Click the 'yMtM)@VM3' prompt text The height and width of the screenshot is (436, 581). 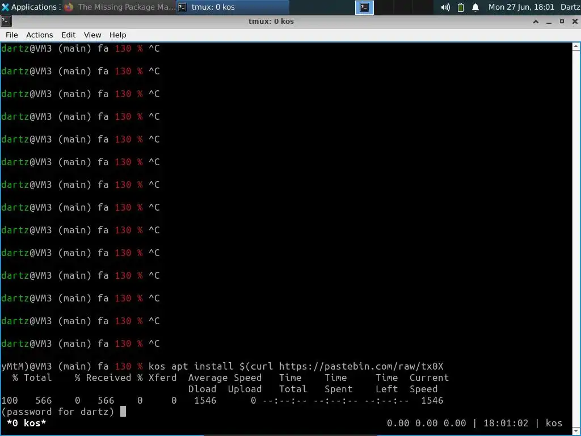point(26,366)
